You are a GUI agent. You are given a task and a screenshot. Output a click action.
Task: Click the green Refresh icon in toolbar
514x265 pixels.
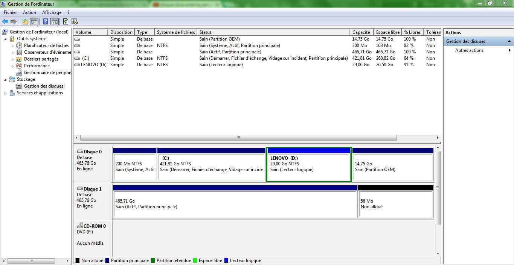point(66,21)
